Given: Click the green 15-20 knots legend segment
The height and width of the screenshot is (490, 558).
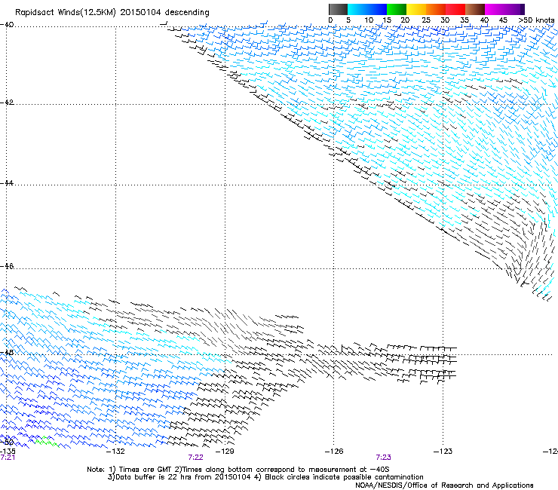Looking at the screenshot, I should [x=397, y=9].
